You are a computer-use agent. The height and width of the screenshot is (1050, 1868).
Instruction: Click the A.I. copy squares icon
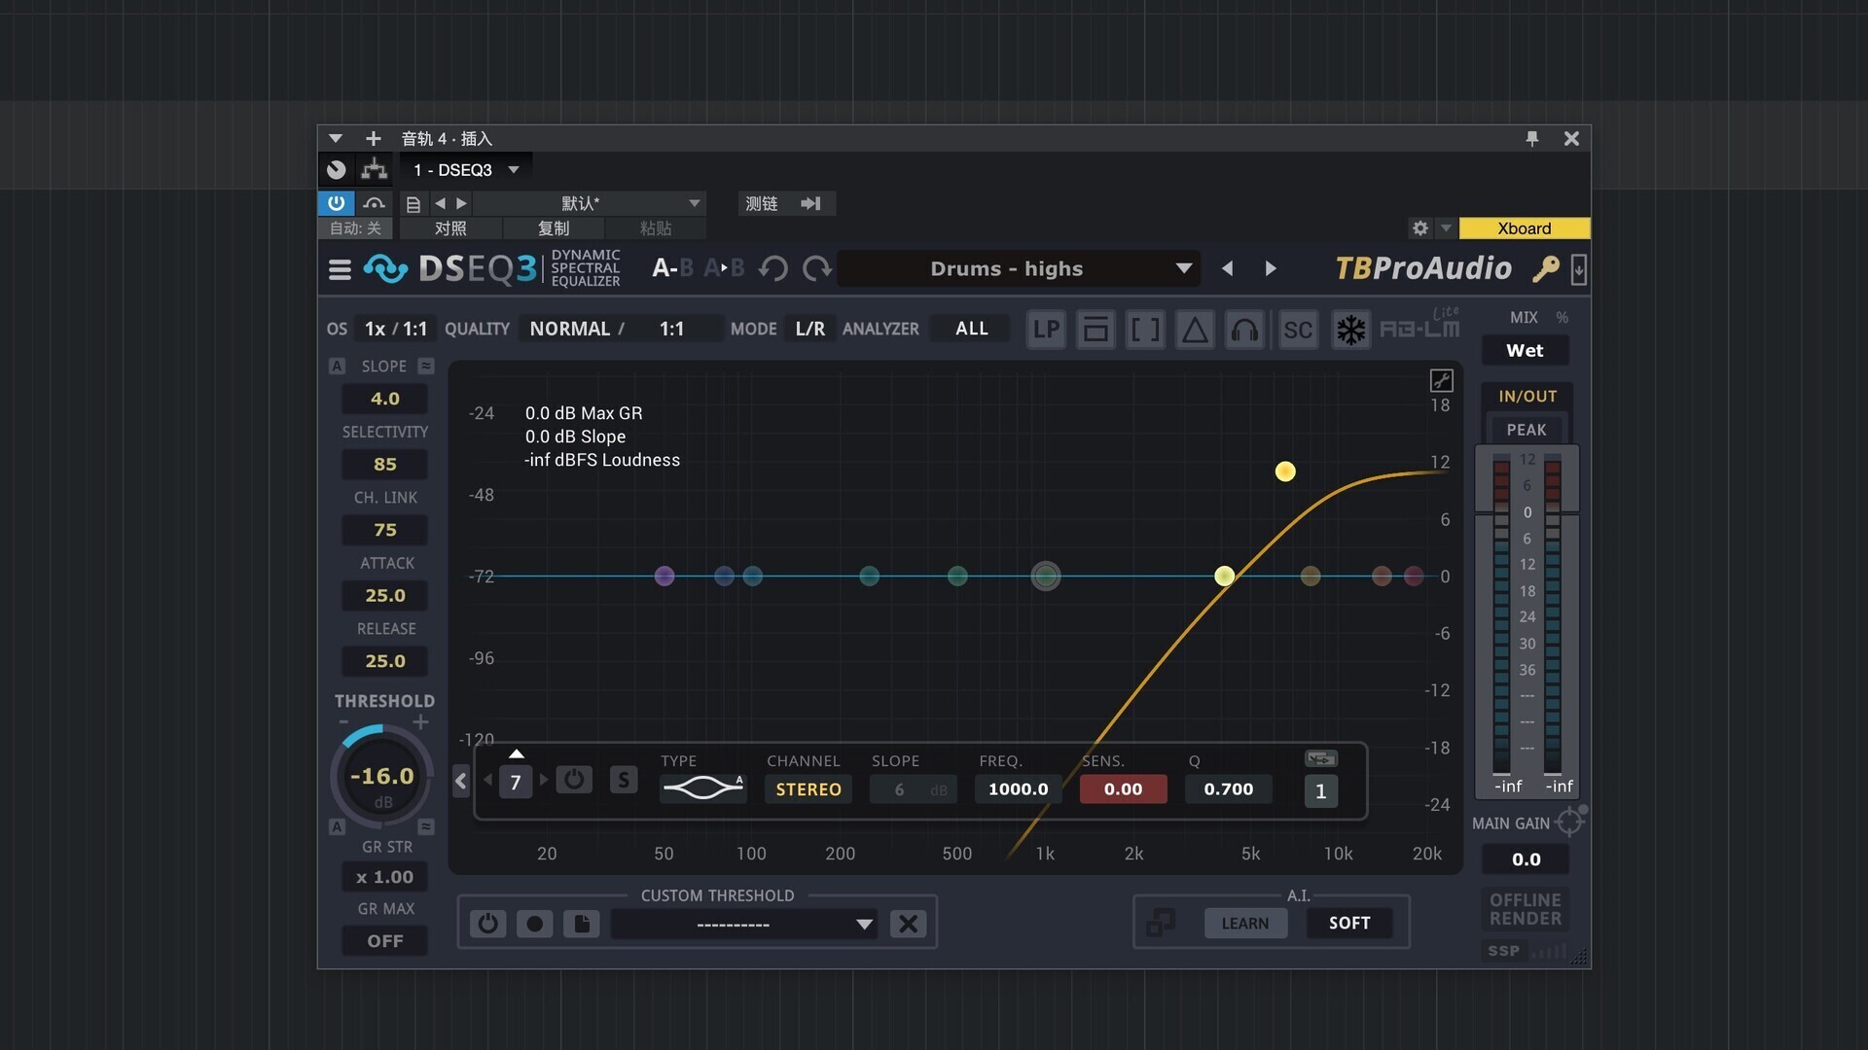[x=1161, y=923]
